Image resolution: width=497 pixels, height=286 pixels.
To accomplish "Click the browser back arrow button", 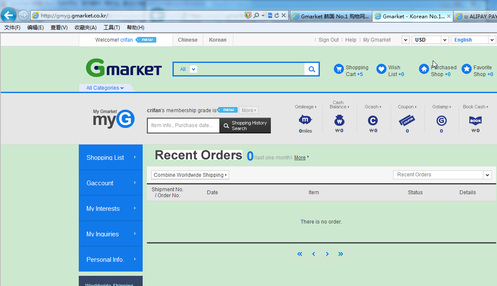I will 9,15.
